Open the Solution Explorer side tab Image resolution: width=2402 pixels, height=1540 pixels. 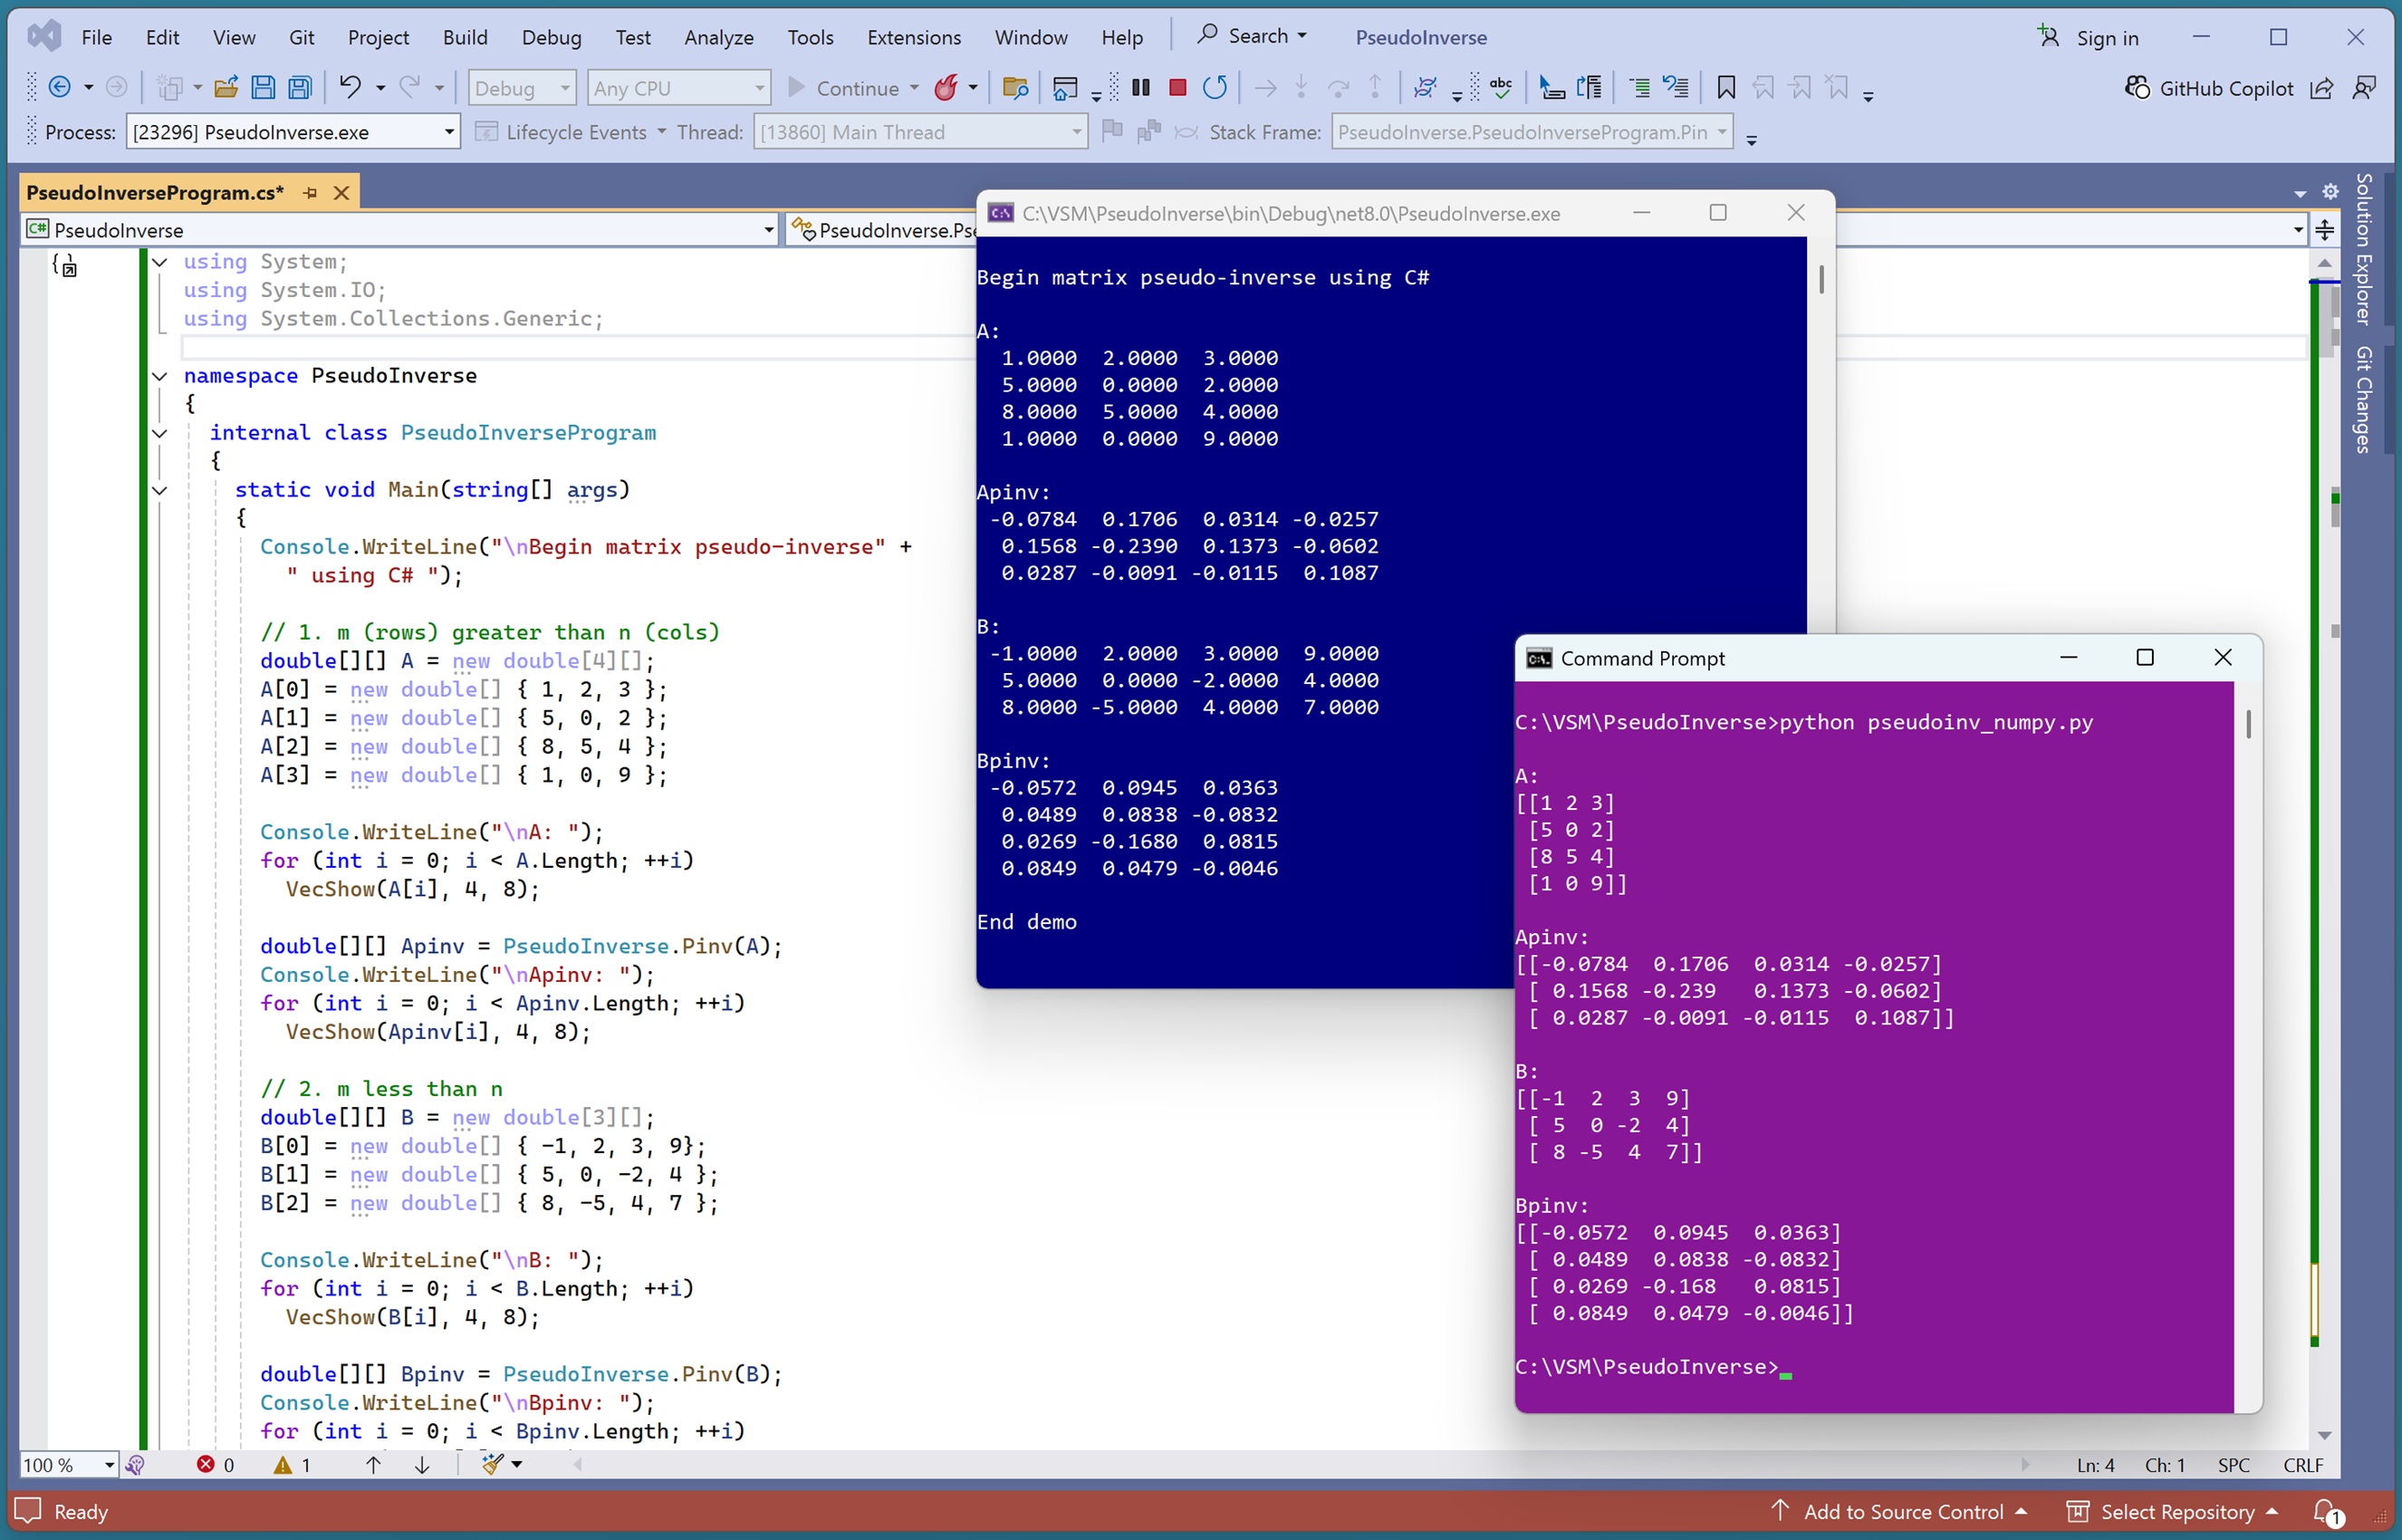click(2363, 248)
